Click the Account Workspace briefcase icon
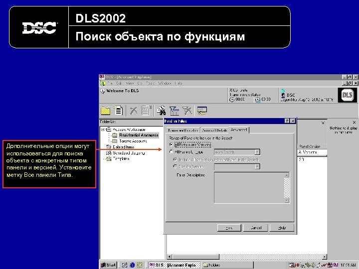Image resolution: width=359 pixels, height=269 pixels. [x=109, y=129]
